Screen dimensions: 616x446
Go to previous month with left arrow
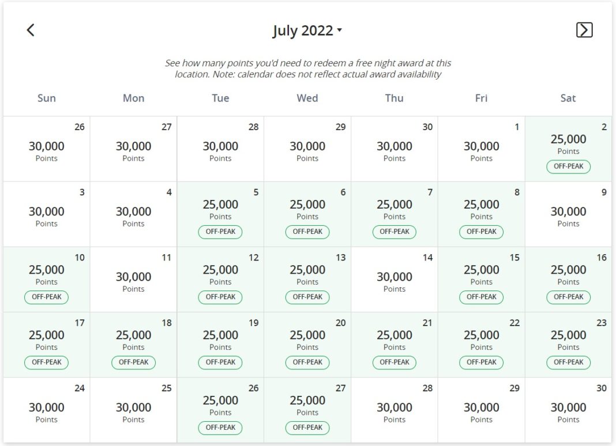tap(31, 30)
